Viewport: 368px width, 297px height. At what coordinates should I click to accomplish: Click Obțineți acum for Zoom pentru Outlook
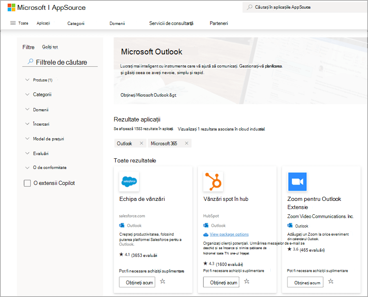[305, 282]
